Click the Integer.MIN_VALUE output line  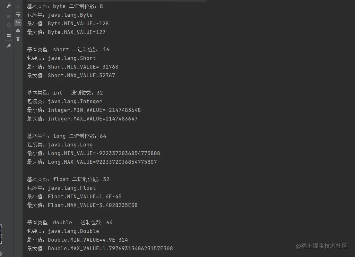94,110
